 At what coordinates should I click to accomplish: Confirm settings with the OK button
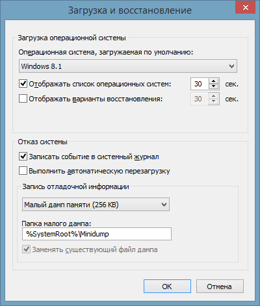click(167, 287)
